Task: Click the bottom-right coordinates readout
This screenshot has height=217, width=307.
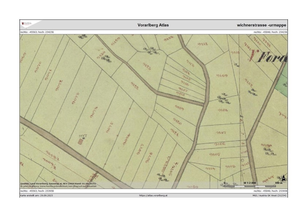Action: [270, 191]
